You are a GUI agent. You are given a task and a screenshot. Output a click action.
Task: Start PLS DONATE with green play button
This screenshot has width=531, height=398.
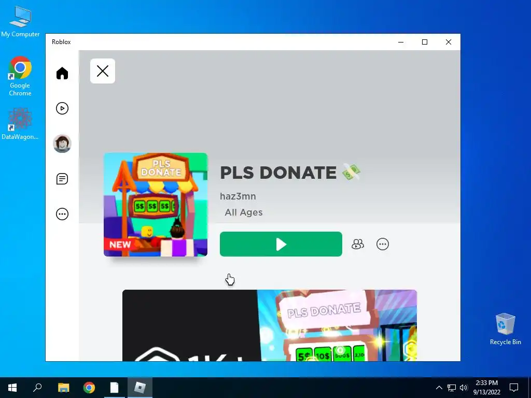tap(281, 244)
